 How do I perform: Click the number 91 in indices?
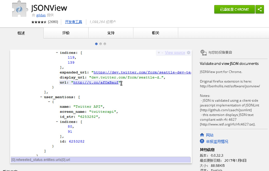[x=70, y=131]
